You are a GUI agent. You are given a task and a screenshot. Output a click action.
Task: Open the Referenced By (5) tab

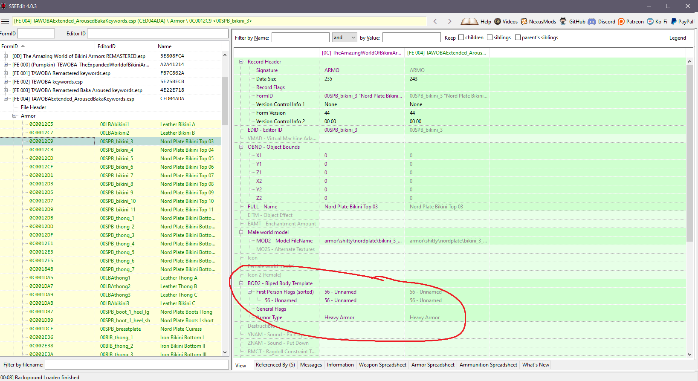(x=275, y=365)
